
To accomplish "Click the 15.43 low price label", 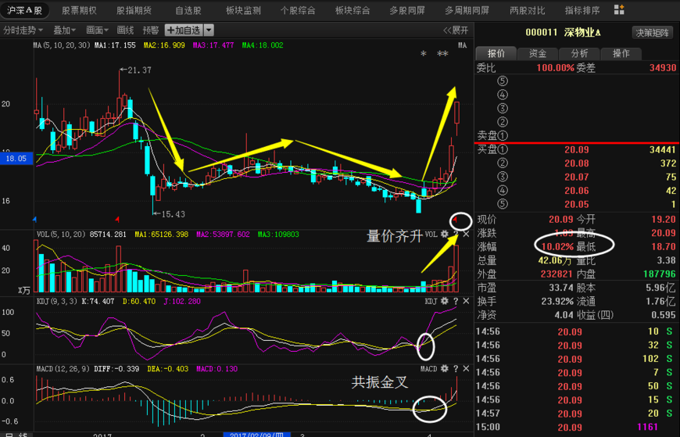I will click(174, 214).
